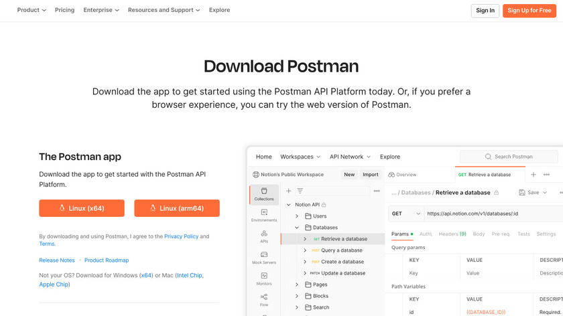This screenshot has height=316, width=563.
Task: Click the lock icon next to Notion API
Action: point(324,204)
